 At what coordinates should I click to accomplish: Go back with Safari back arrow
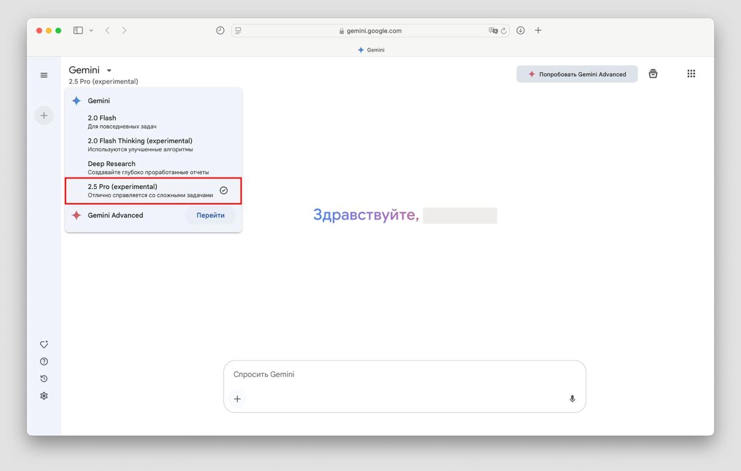(107, 31)
